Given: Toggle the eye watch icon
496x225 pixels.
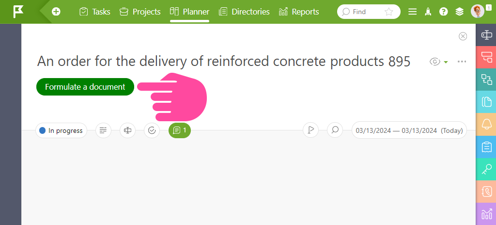Looking at the screenshot, I should (x=435, y=62).
